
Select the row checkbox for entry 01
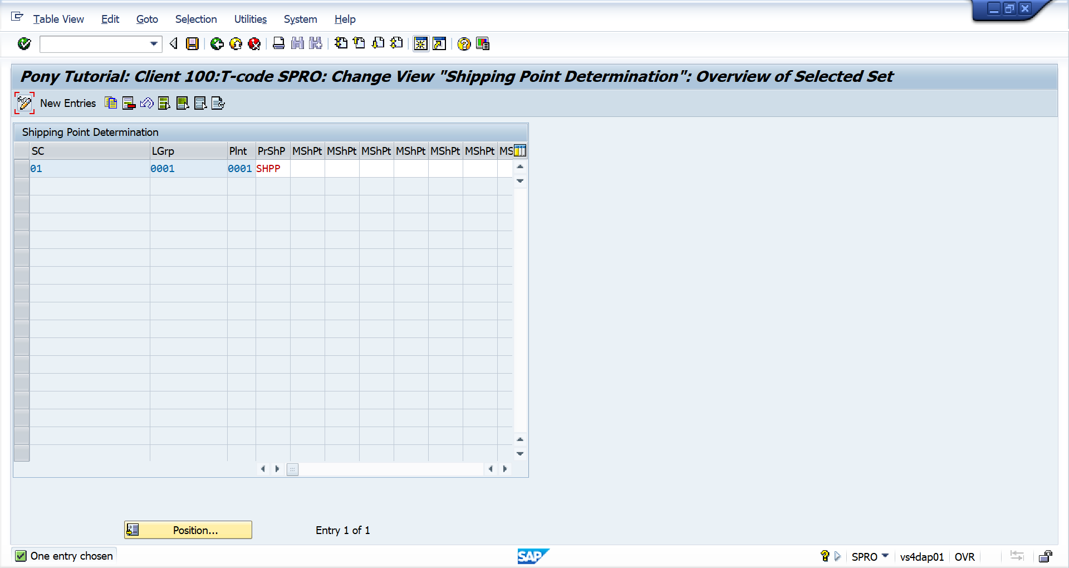tap(21, 168)
